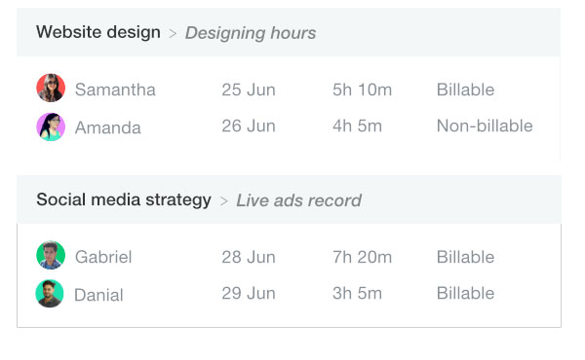Image resolution: width=585 pixels, height=360 pixels.
Task: Click Danial's profile avatar
Action: (50, 294)
